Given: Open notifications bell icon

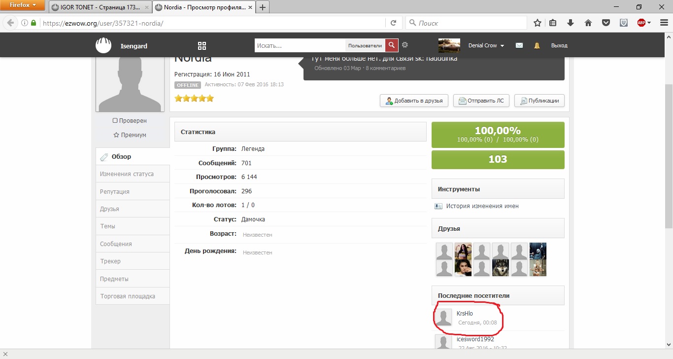Looking at the screenshot, I should coord(537,45).
